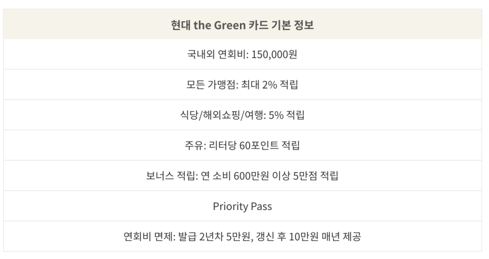The image size is (489, 259).
Task: Select the 갱신 후 10만원 text
Action: [x=287, y=237]
